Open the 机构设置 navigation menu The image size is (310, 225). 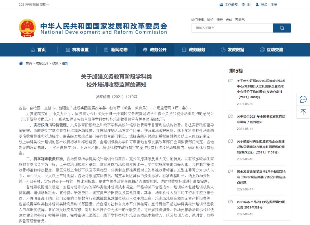click(x=77, y=50)
